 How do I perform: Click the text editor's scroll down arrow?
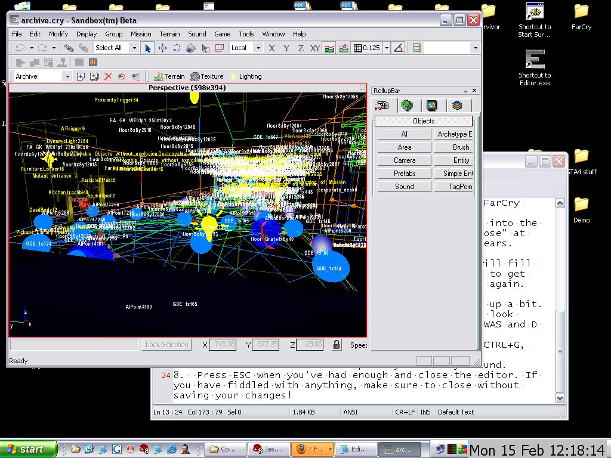pyautogui.click(x=560, y=398)
